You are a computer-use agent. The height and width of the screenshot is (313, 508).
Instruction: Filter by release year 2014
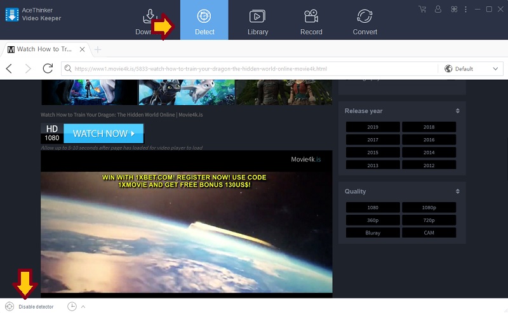pos(429,152)
